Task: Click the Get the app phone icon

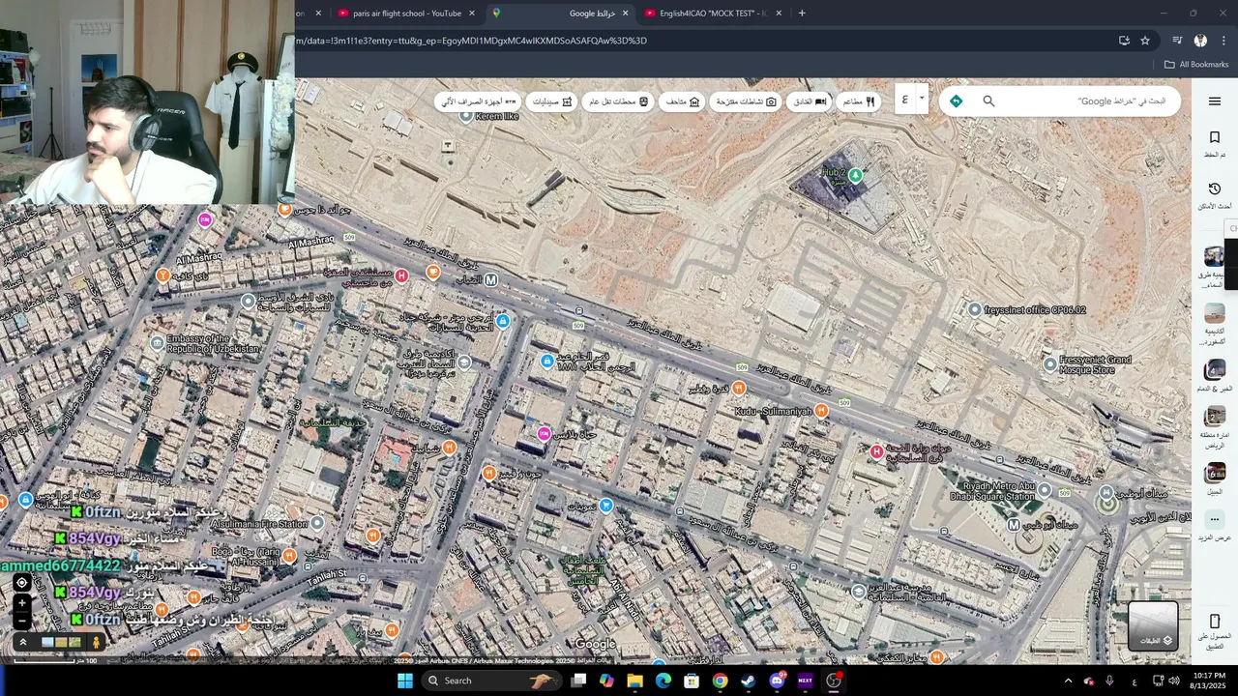Action: click(x=1215, y=621)
